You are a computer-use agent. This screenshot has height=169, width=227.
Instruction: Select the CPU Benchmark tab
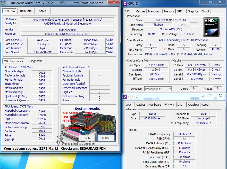14,61
